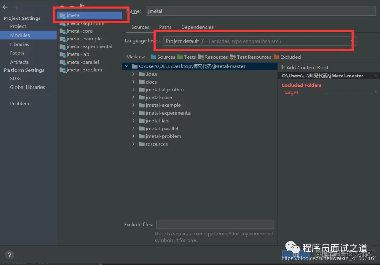
Task: Expand the resources folder
Action: coord(133,143)
